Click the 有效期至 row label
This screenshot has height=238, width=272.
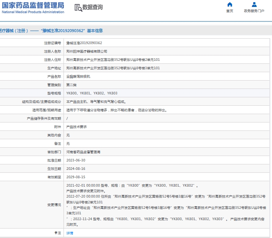coord(54,177)
